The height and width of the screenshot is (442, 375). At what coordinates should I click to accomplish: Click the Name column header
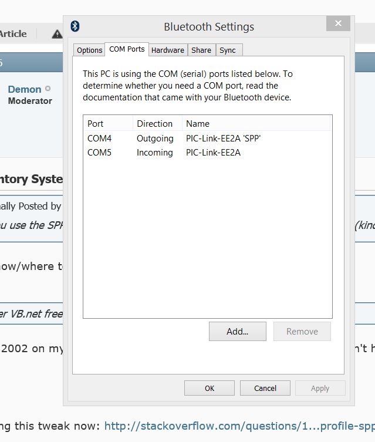pyautogui.click(x=198, y=124)
